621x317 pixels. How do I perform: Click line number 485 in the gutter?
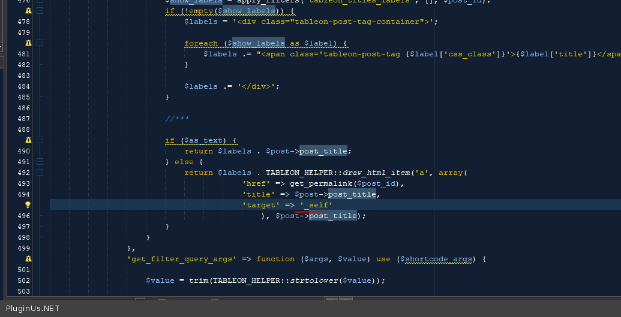click(x=24, y=97)
